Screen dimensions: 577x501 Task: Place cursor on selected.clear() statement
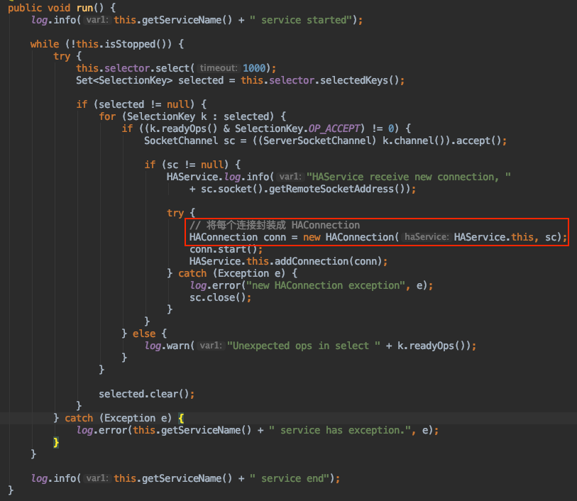[146, 394]
